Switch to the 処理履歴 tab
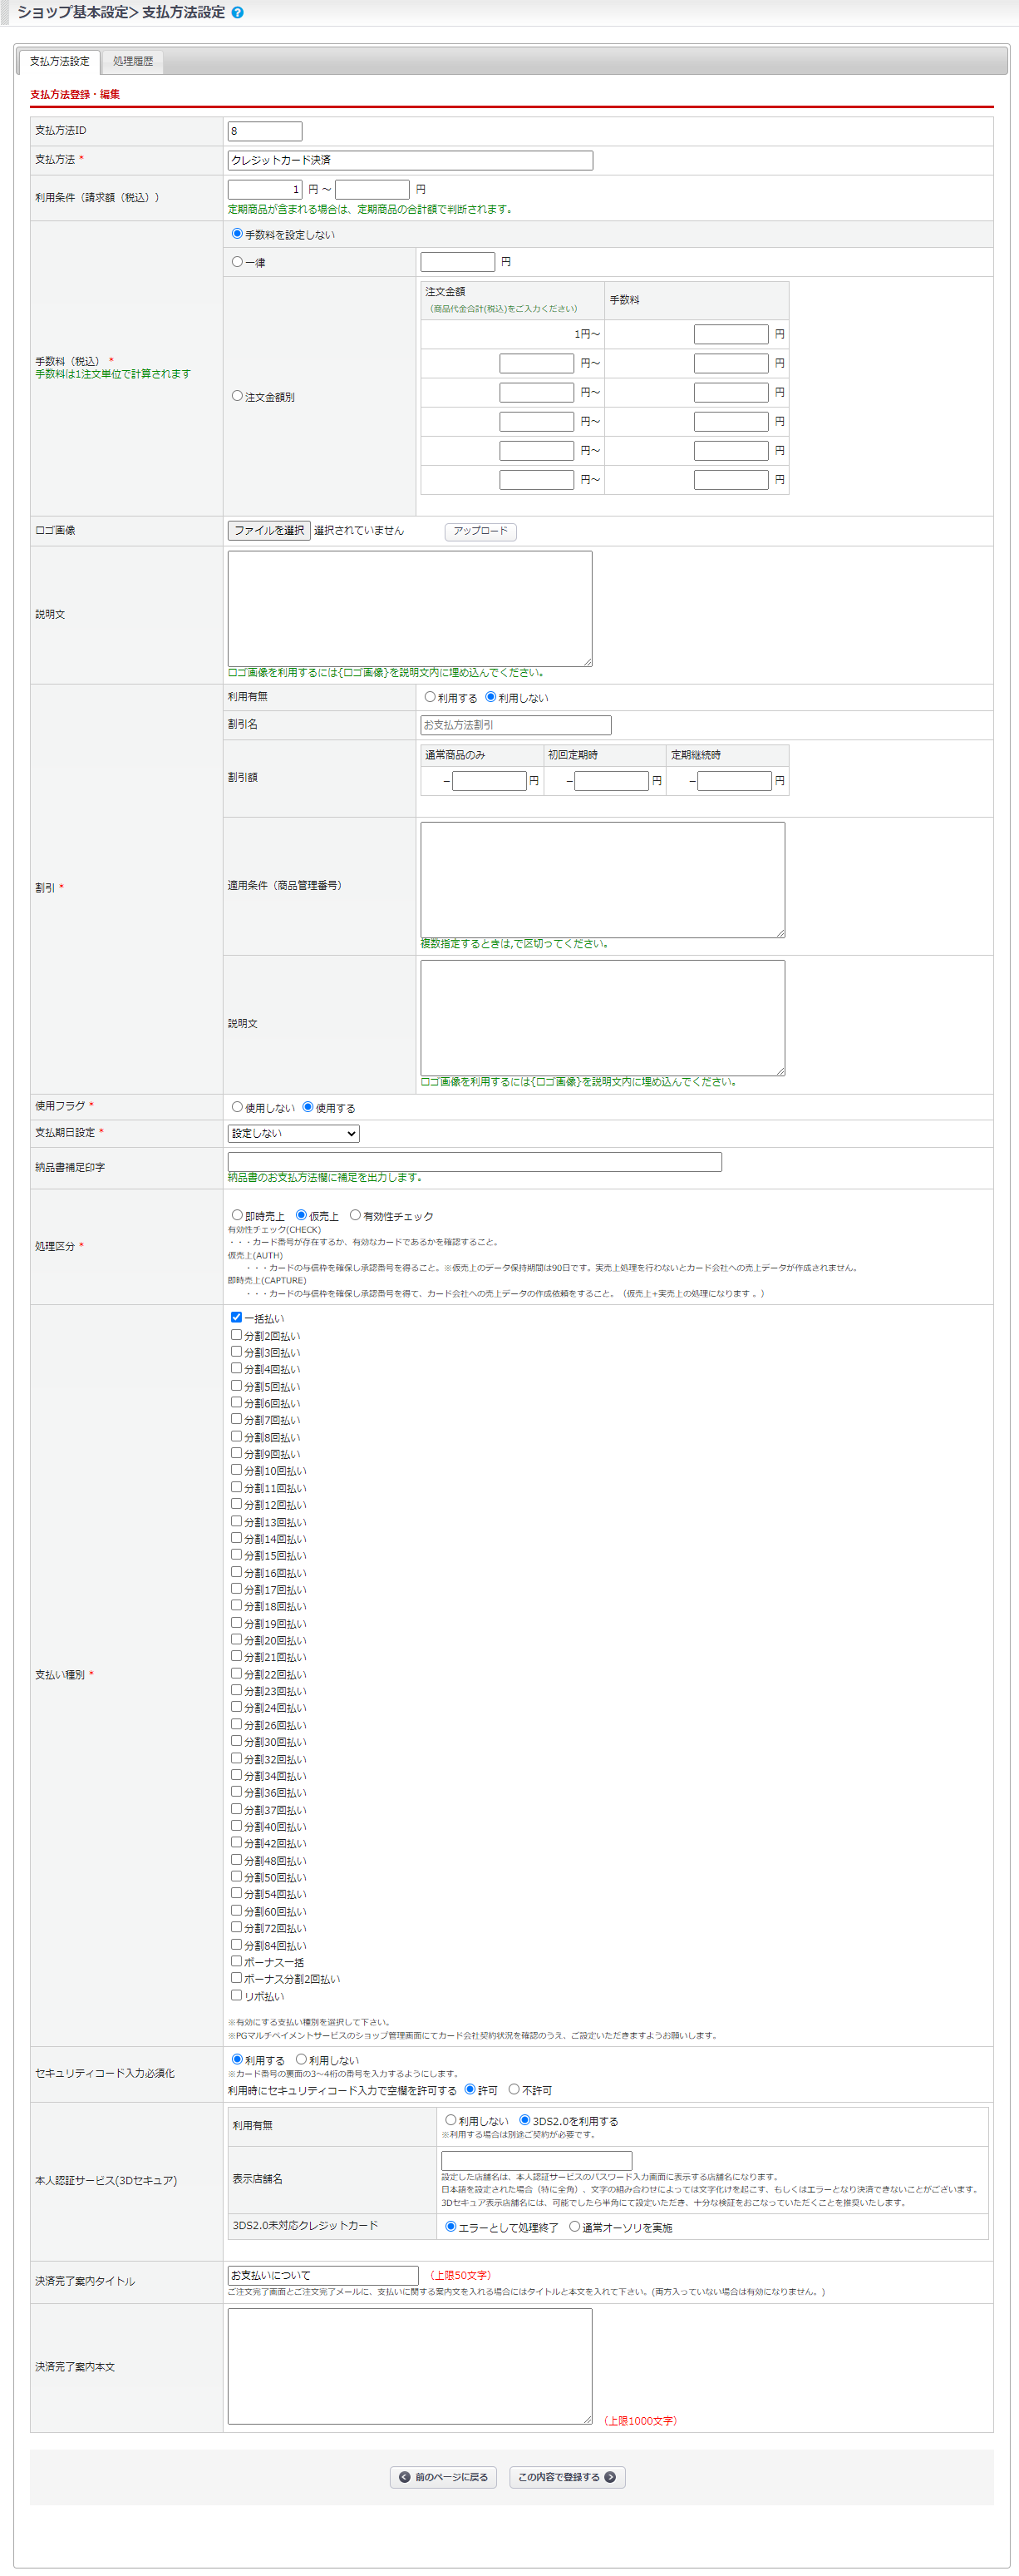The height and width of the screenshot is (2576, 1019). 133,62
